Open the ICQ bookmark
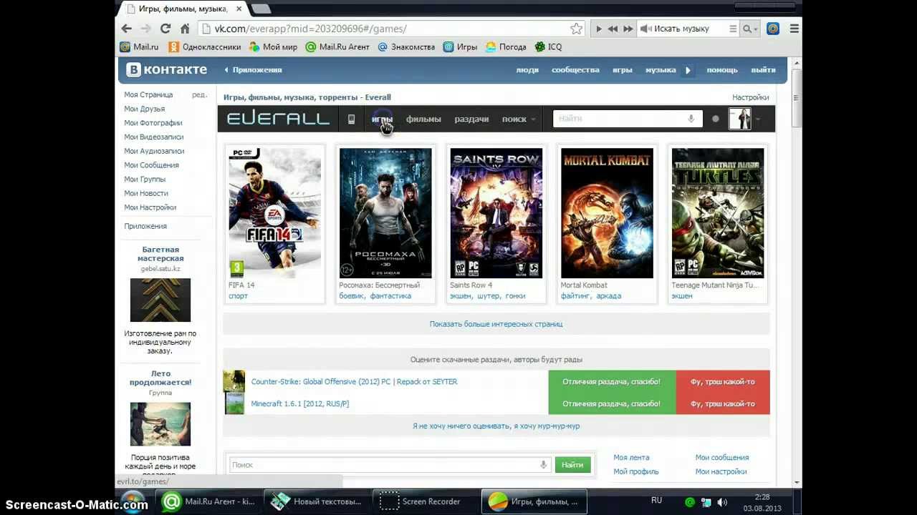The image size is (917, 515). point(549,46)
